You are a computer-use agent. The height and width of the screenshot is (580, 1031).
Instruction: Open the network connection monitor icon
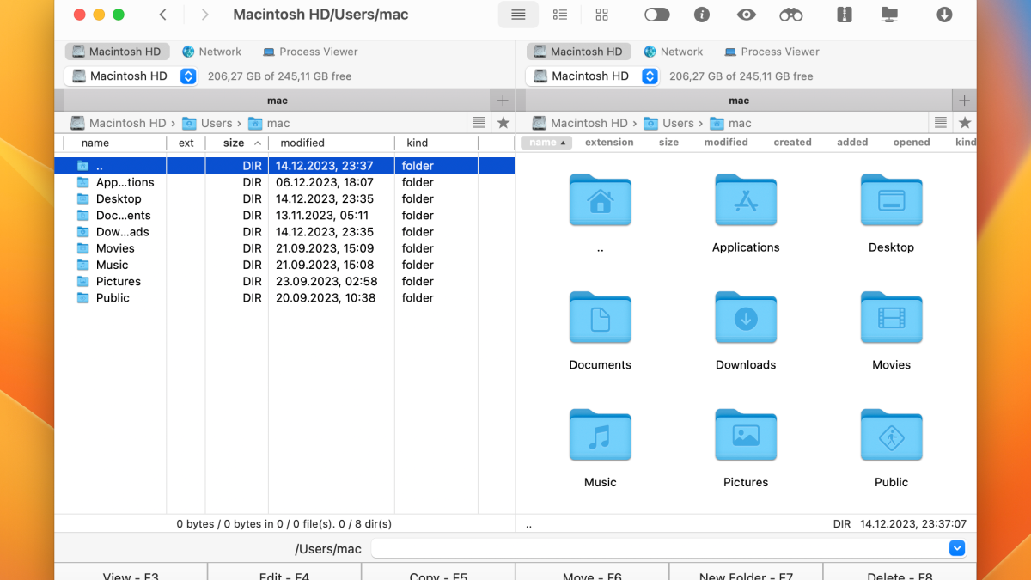[889, 15]
